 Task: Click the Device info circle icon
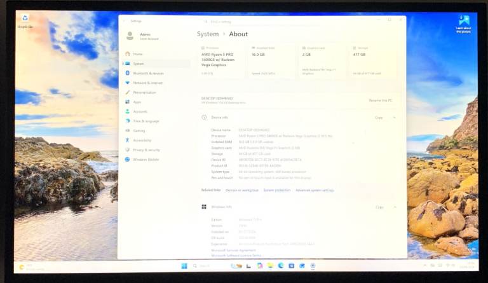pyautogui.click(x=204, y=118)
